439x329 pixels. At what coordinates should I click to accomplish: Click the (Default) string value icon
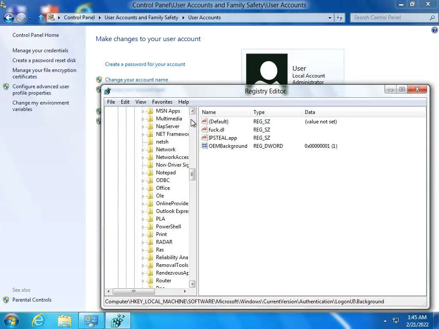204,121
